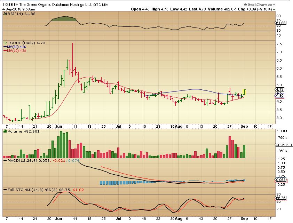The width and height of the screenshot is (293, 223).
Task: Click the 3.5 price axis label
Action: (279, 110)
